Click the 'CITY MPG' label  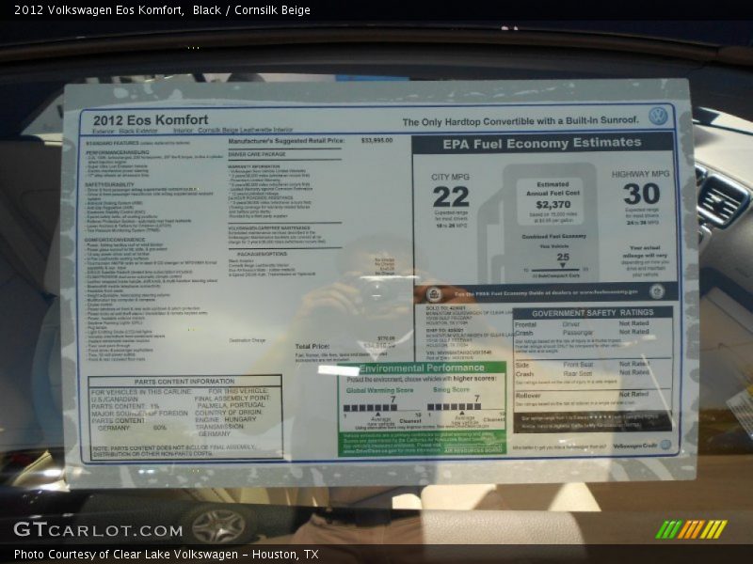pyautogui.click(x=450, y=177)
